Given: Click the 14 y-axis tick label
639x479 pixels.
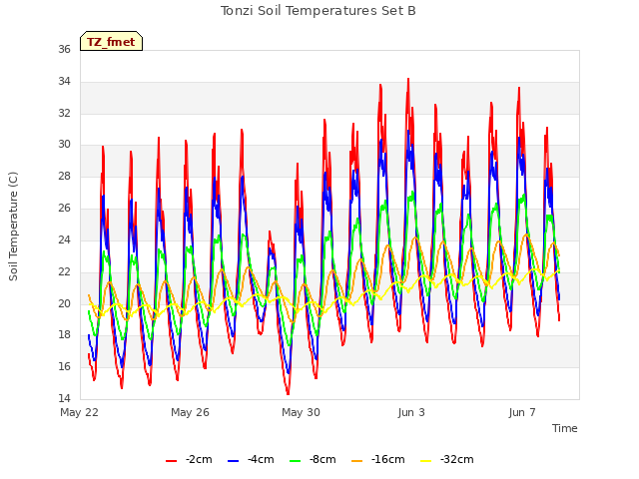Looking at the screenshot, I should (64, 398).
